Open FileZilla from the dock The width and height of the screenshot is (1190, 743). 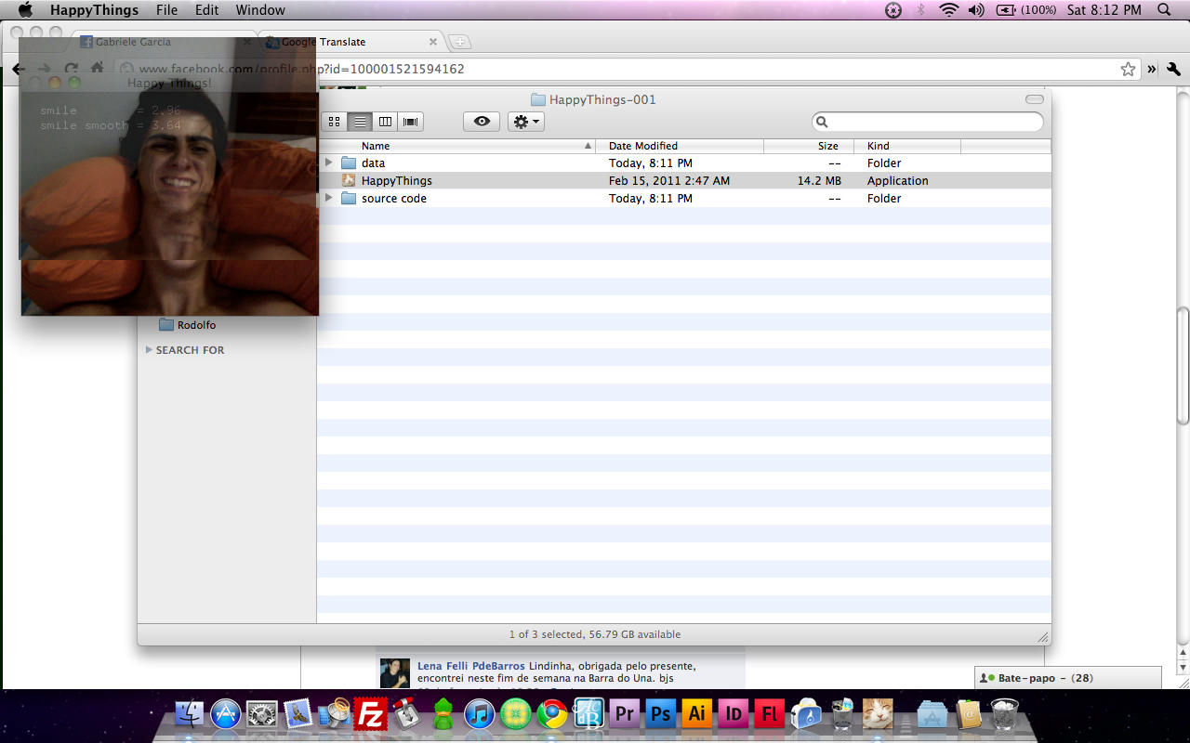pos(371,713)
